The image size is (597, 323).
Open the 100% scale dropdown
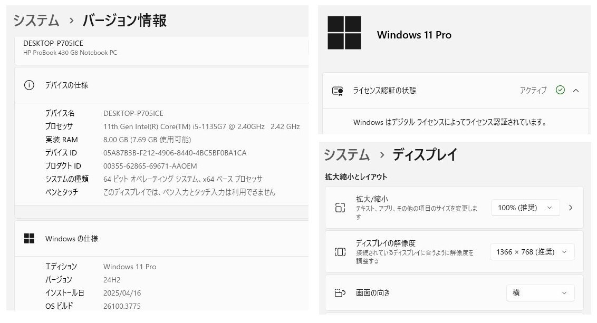pyautogui.click(x=525, y=208)
